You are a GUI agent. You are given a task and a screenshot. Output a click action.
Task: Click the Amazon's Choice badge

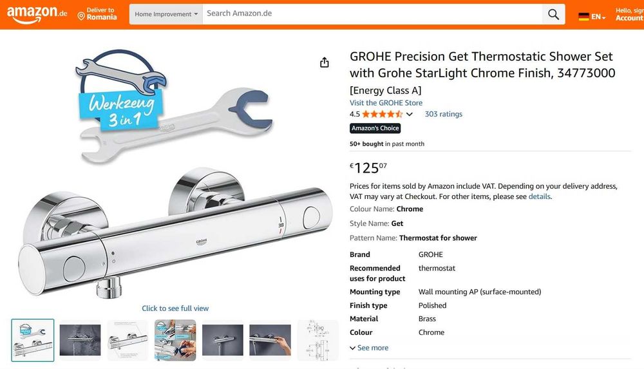375,128
